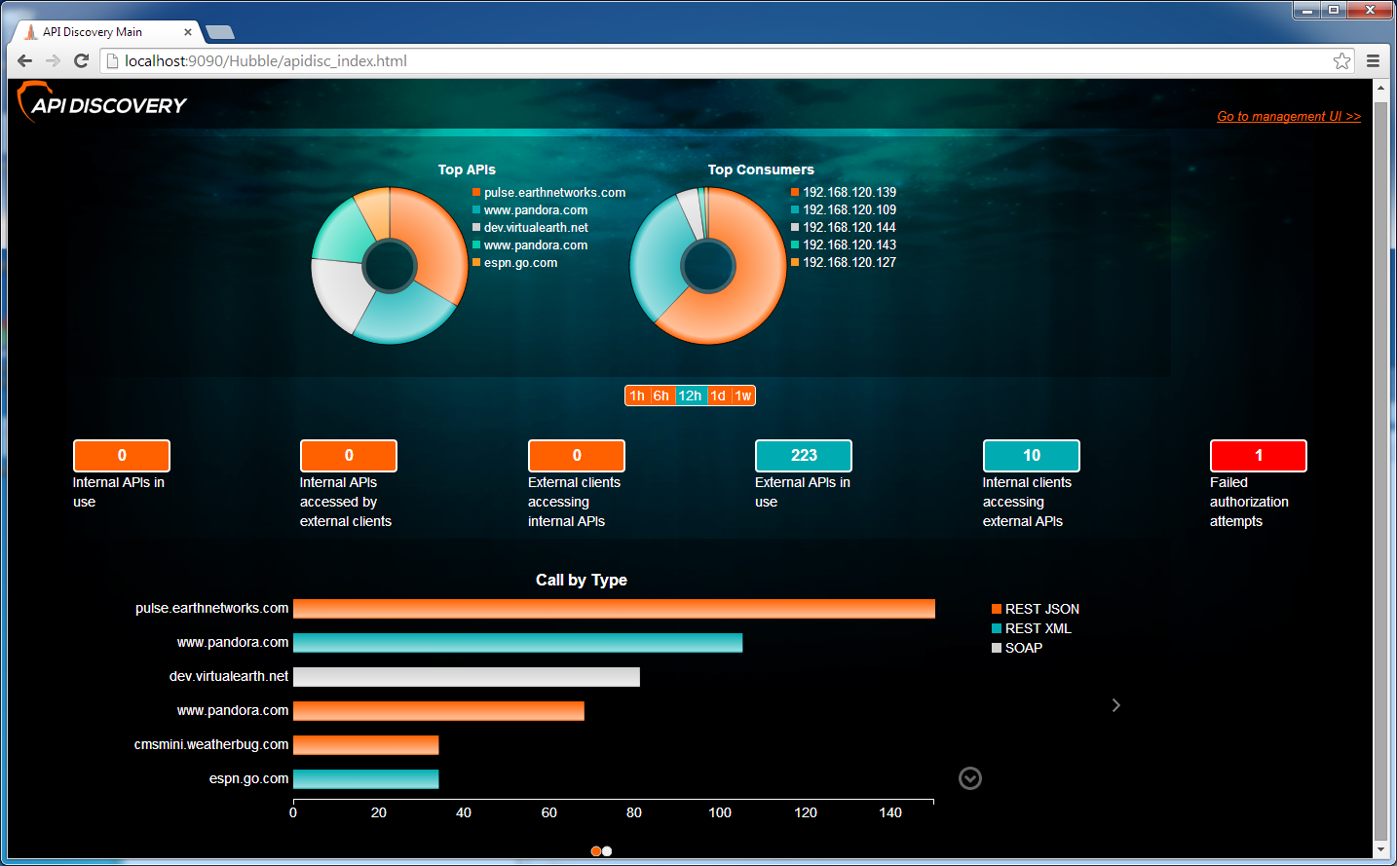1397x866 pixels.
Task: Click espn.go.com teal bar
Action: [365, 779]
